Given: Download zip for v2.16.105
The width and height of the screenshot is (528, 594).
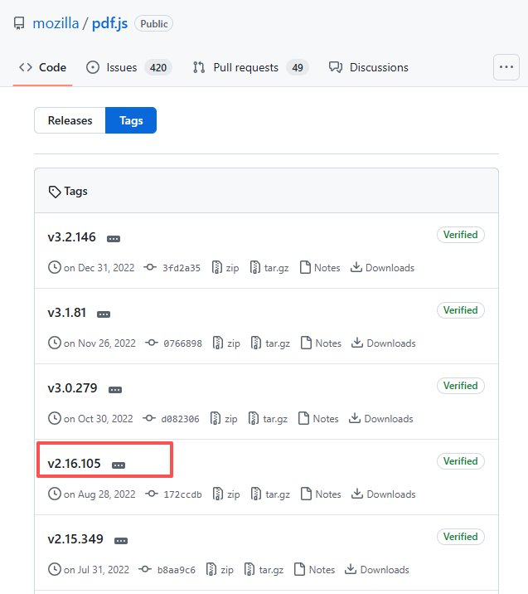Looking at the screenshot, I should click(x=227, y=494).
